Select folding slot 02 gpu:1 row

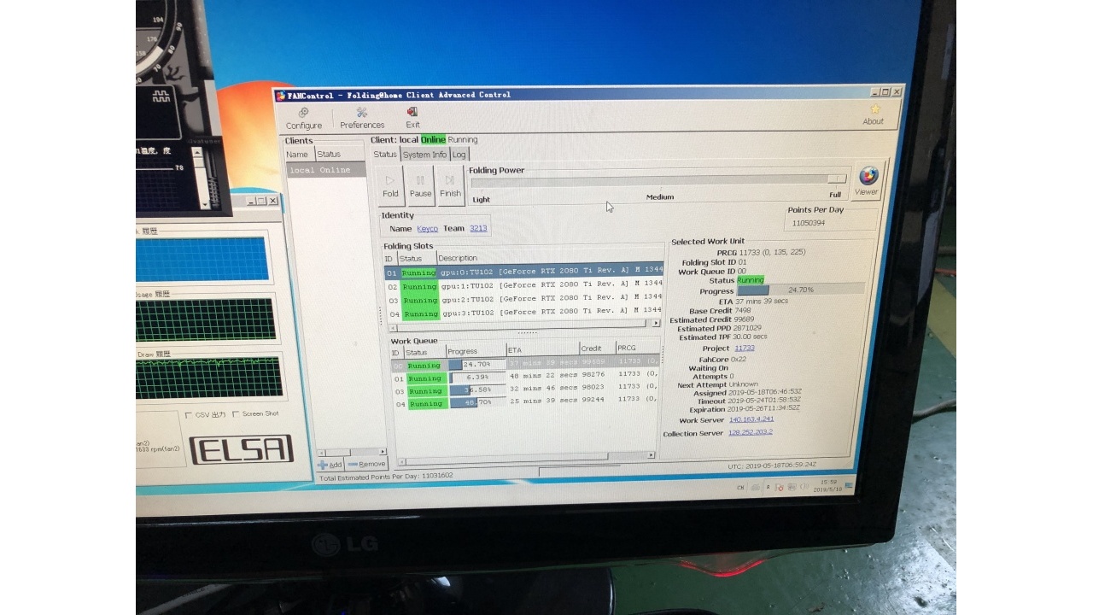tap(523, 286)
